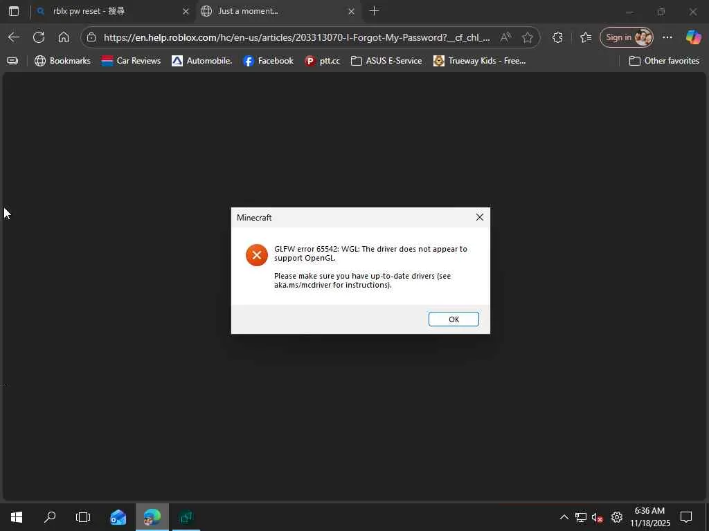709x531 pixels.
Task: Click the aka.ms/mcdriver instructions text
Action: [x=362, y=281]
